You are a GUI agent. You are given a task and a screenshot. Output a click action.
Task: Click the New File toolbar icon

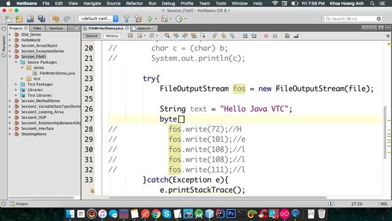[8, 19]
